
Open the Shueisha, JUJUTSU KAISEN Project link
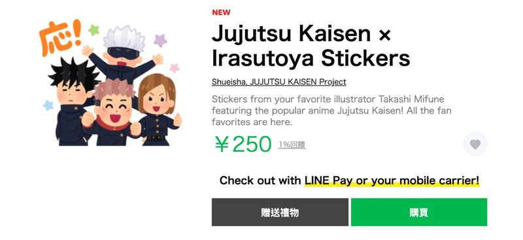(279, 82)
